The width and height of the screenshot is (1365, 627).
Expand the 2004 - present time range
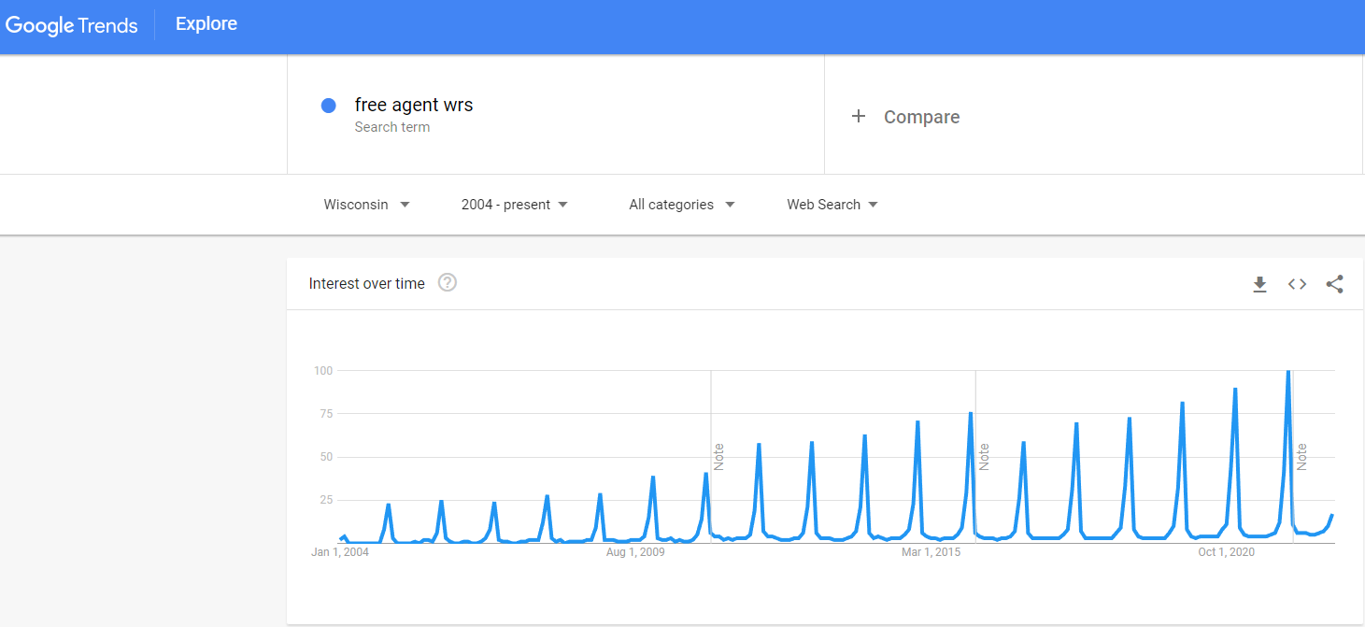pyautogui.click(x=515, y=205)
